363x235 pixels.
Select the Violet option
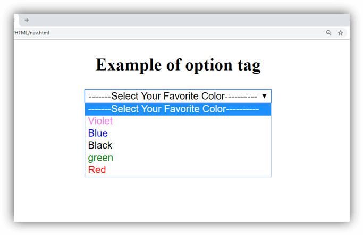click(100, 121)
